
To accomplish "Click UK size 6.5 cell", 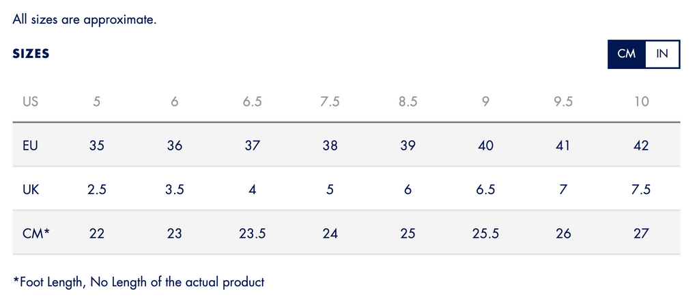I will click(x=485, y=189).
